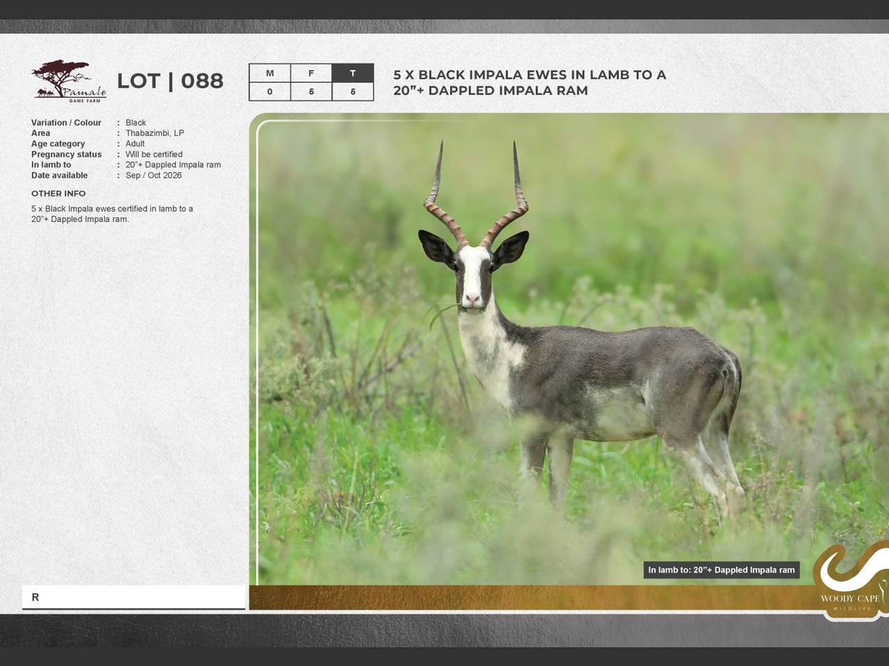Select the highlighted T column header
This screenshot has width=889, height=666.
click(353, 74)
